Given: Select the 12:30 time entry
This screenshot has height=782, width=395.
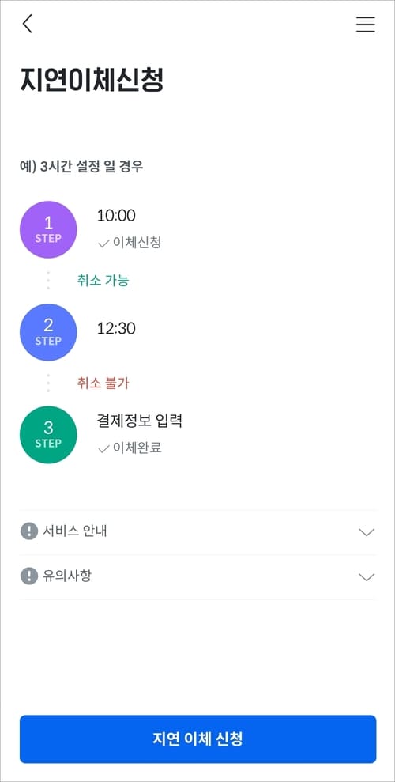Looking at the screenshot, I should click(x=116, y=329).
